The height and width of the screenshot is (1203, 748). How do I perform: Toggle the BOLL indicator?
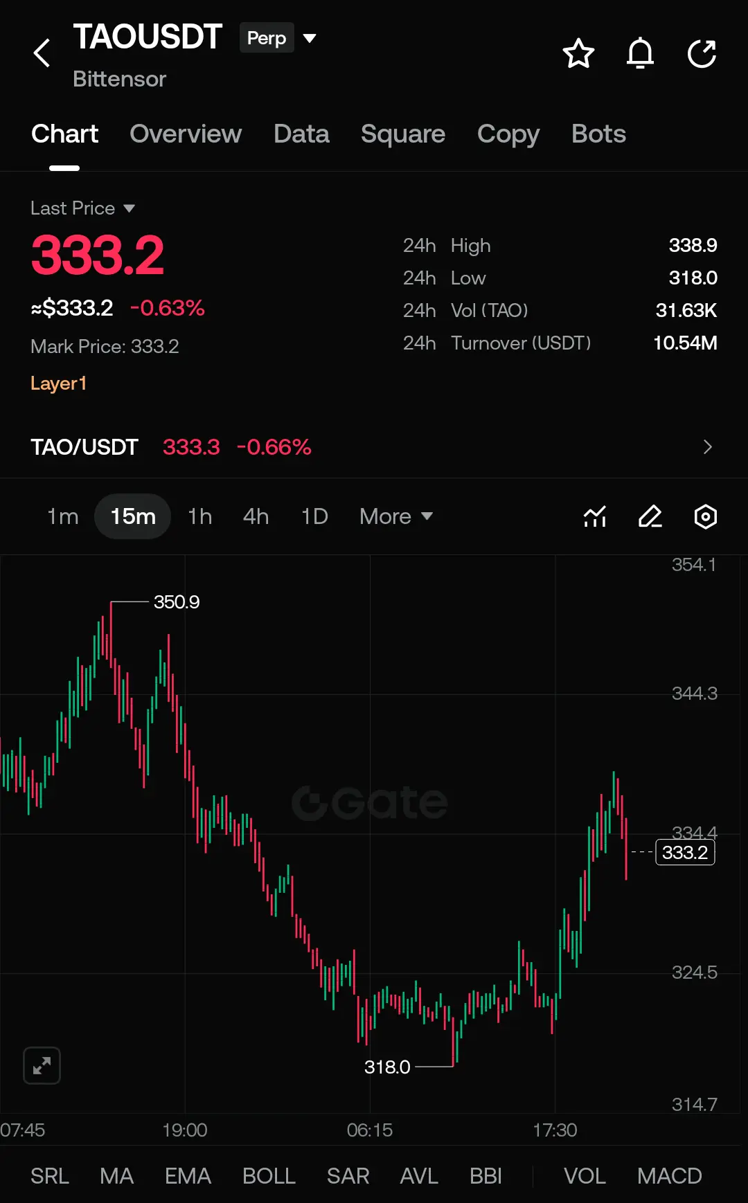click(269, 1176)
